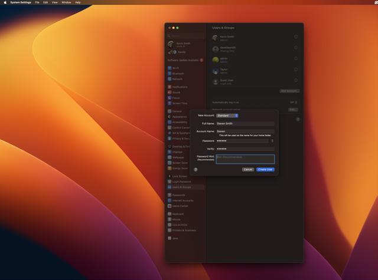Click the Password field
Screen dimensions: 378x280
tap(243, 141)
